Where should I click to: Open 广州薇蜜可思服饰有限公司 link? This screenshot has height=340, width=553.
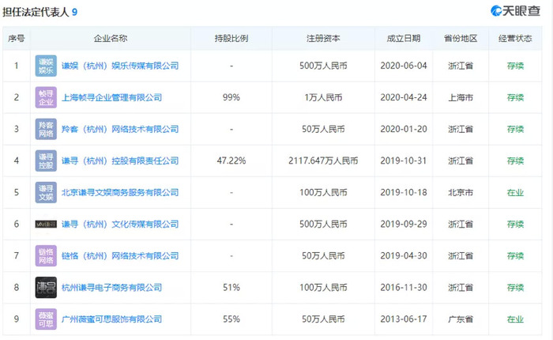112,319
